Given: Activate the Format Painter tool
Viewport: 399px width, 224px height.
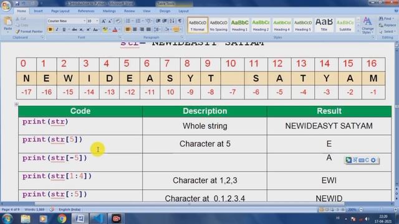Looking at the screenshot, I should click(29, 32).
